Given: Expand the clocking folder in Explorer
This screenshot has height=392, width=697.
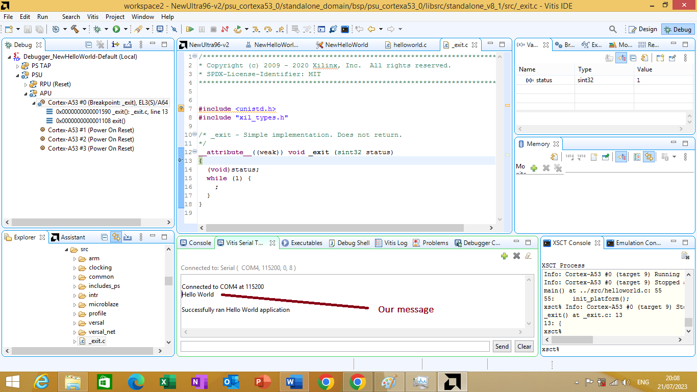Looking at the screenshot, I should click(74, 267).
